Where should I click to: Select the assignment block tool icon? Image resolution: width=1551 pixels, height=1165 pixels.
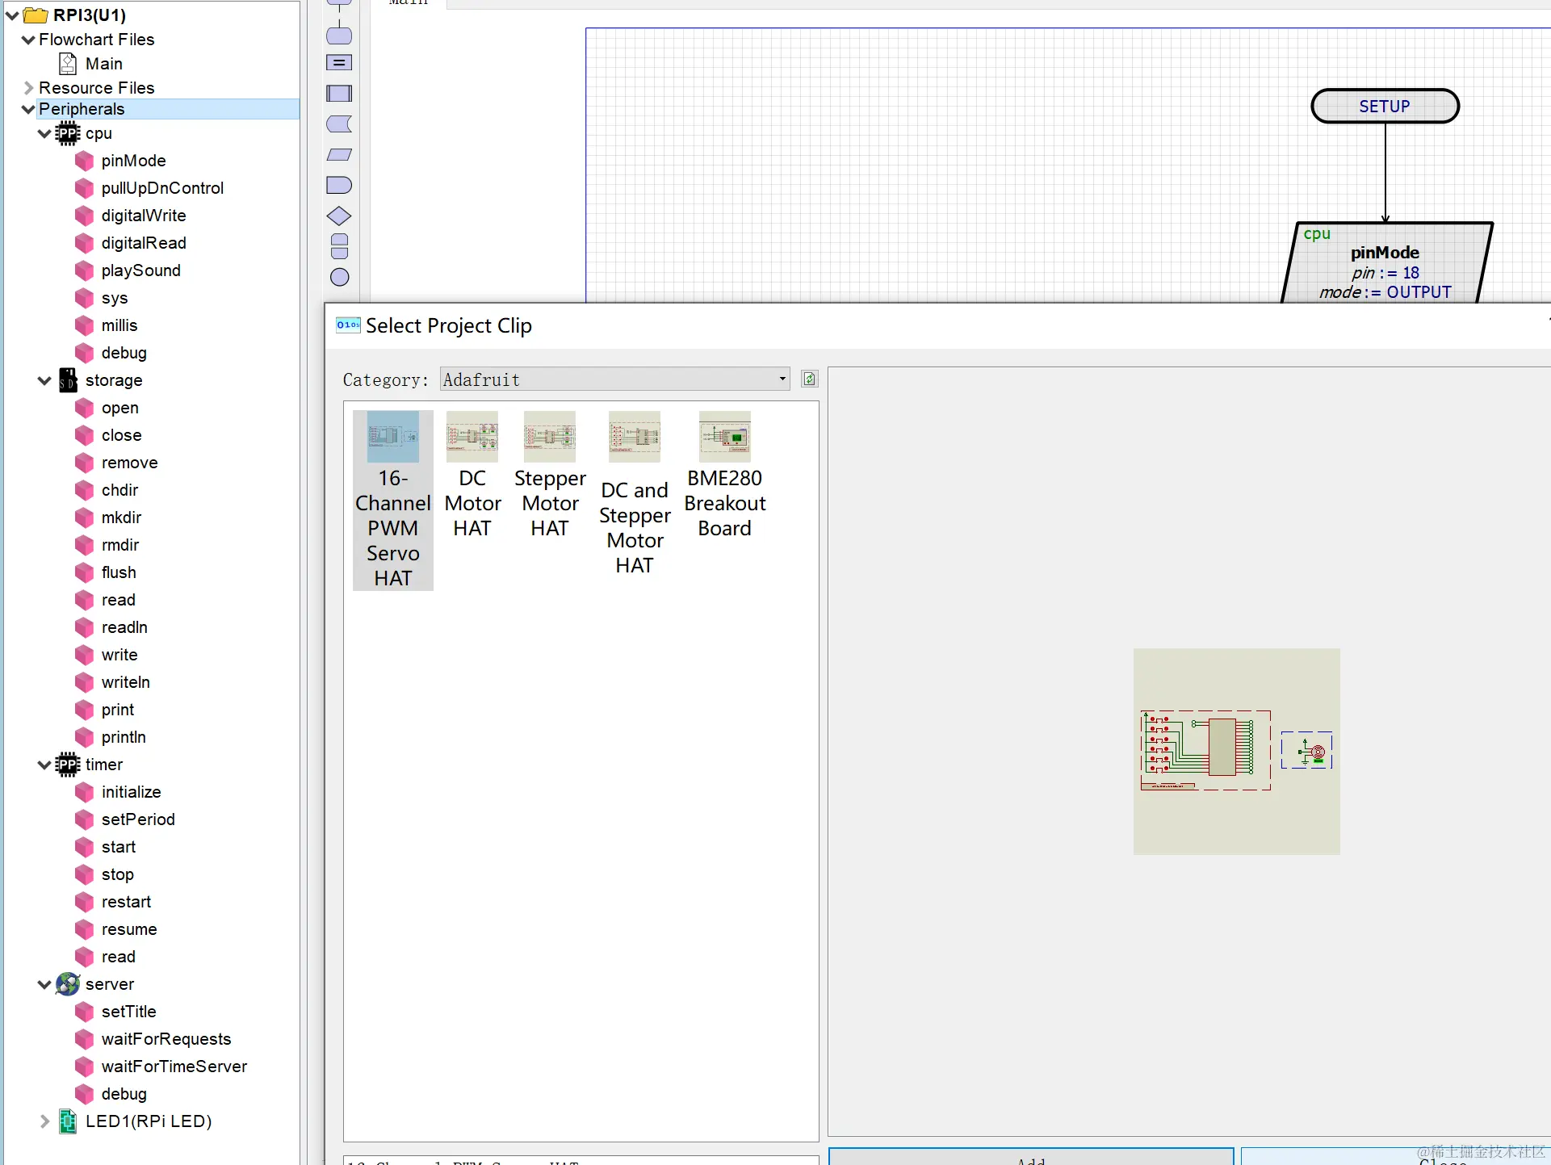339,63
